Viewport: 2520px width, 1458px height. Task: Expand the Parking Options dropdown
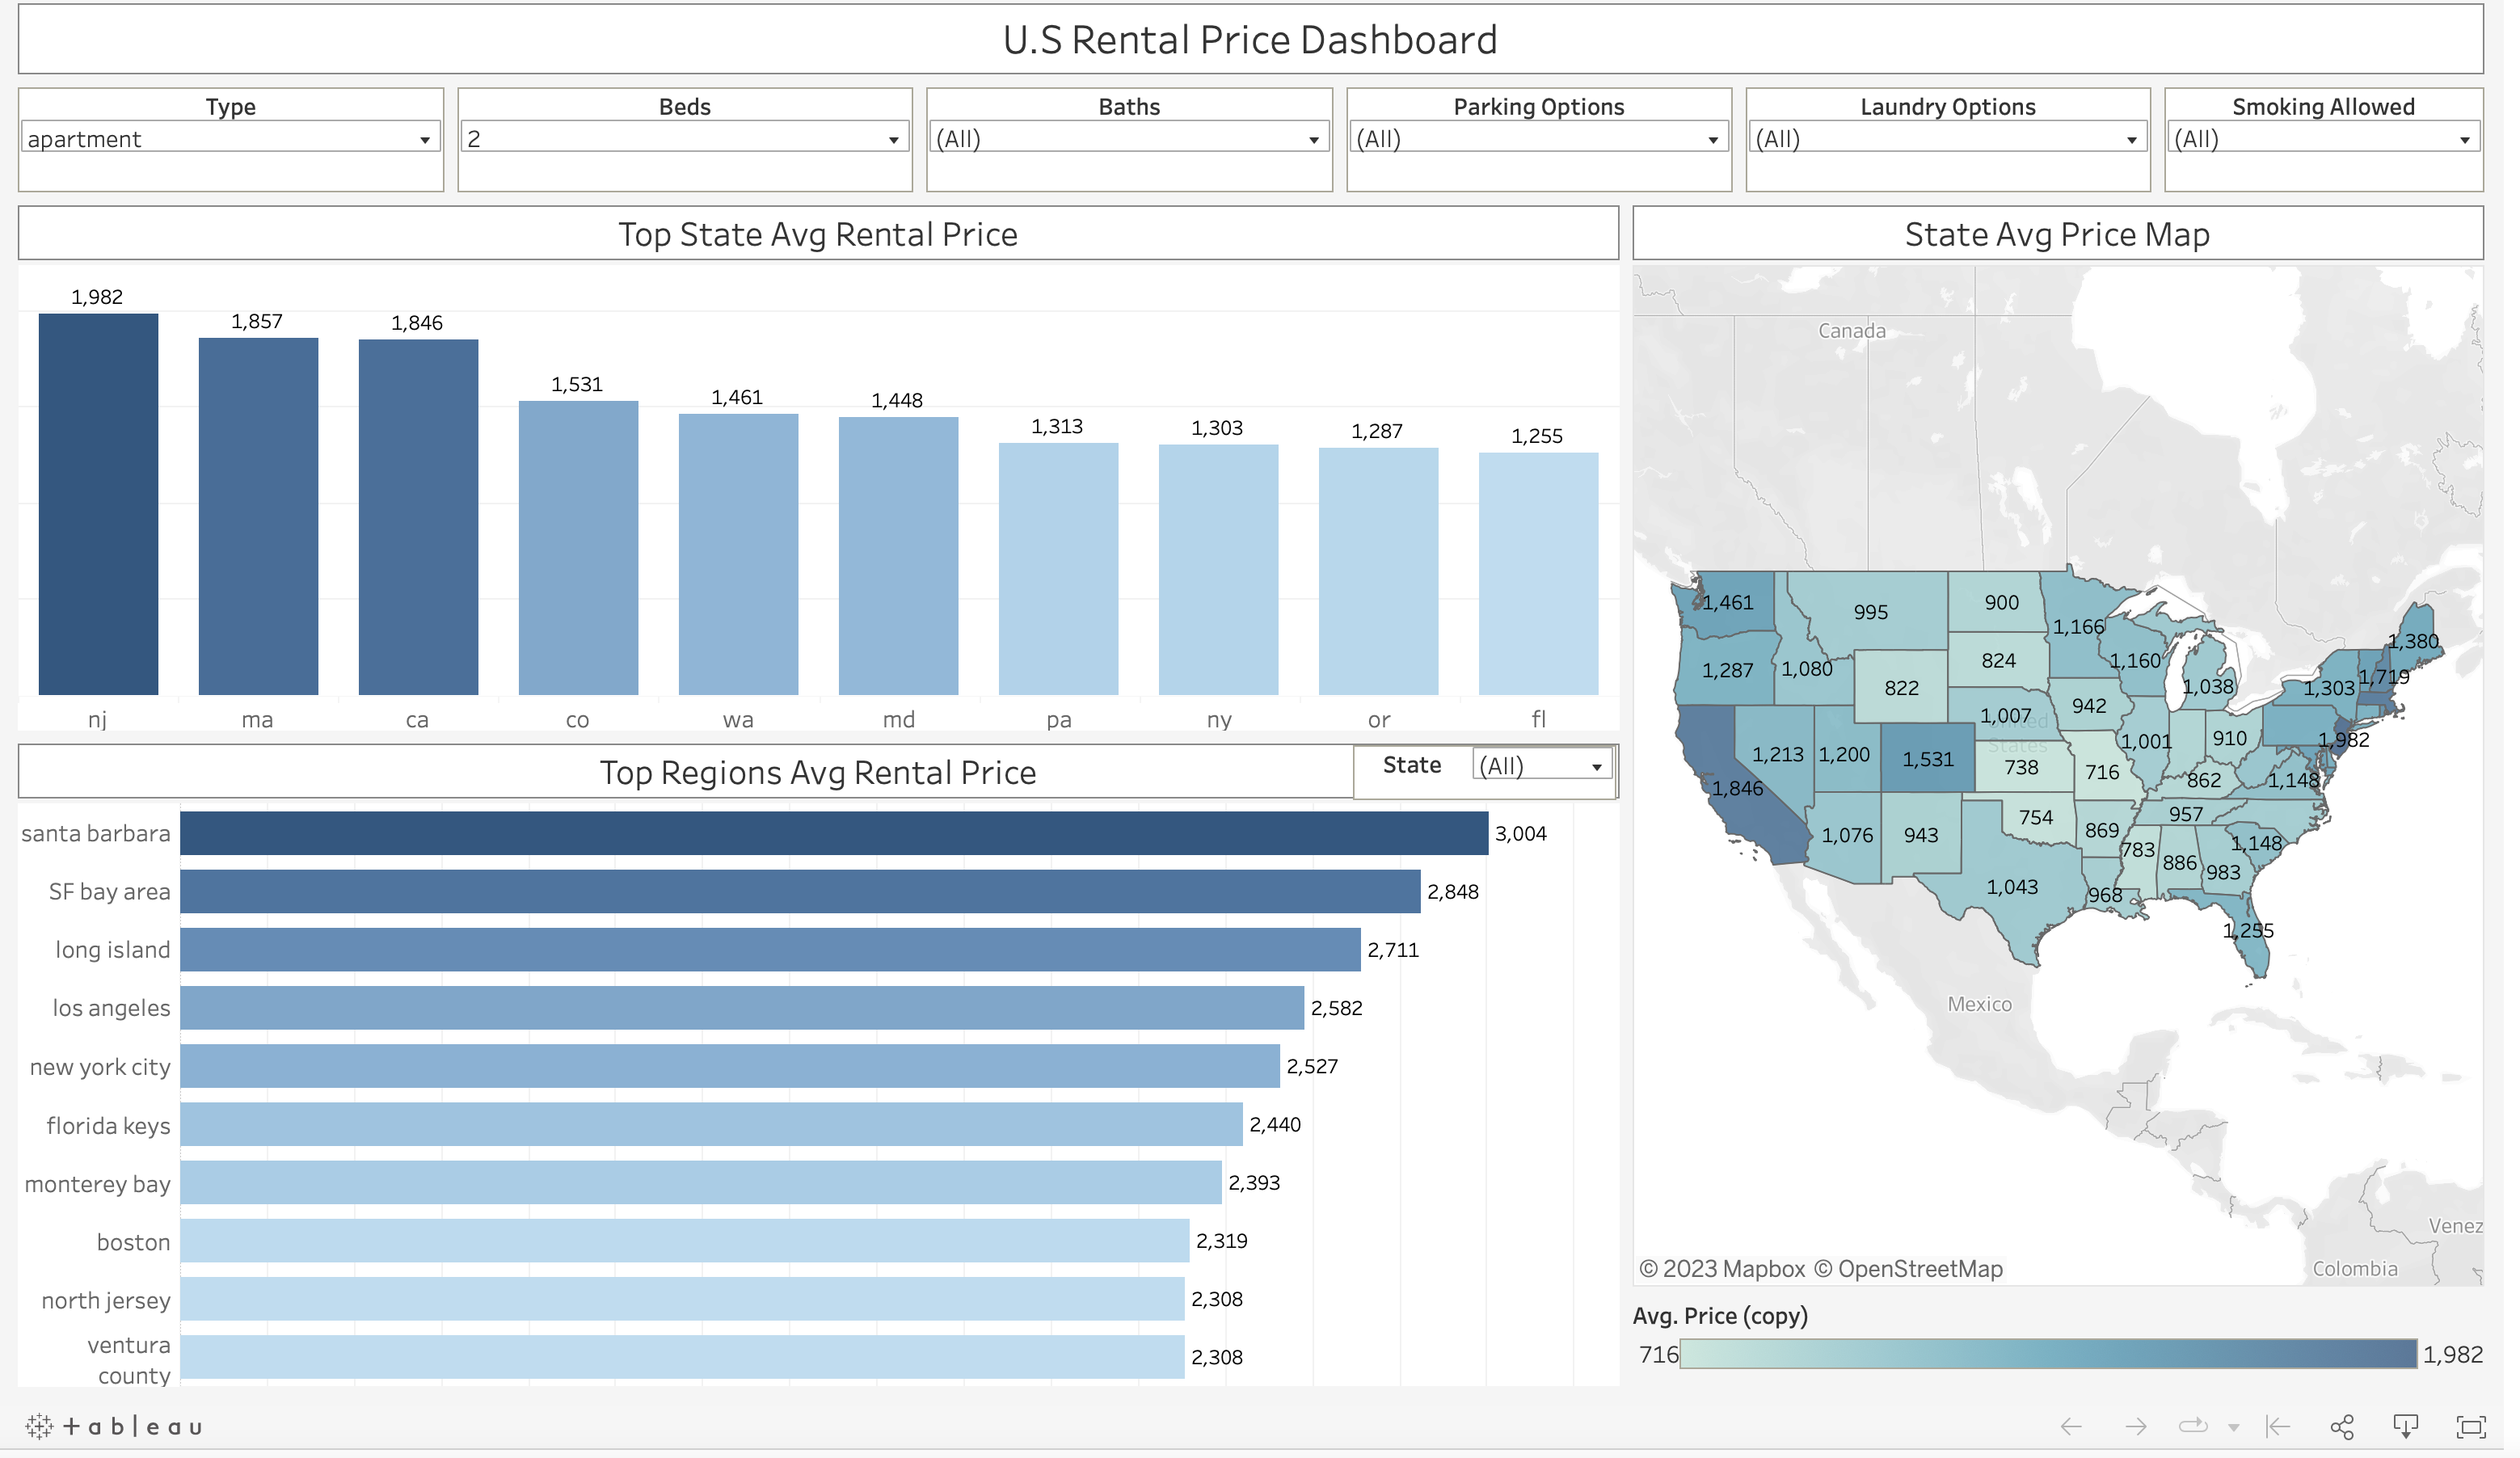1712,140
